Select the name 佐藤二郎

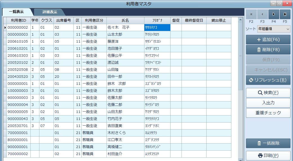pos(125,105)
